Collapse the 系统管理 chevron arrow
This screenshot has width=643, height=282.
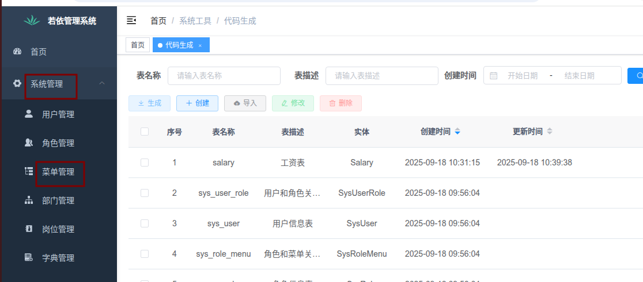pyautogui.click(x=102, y=83)
